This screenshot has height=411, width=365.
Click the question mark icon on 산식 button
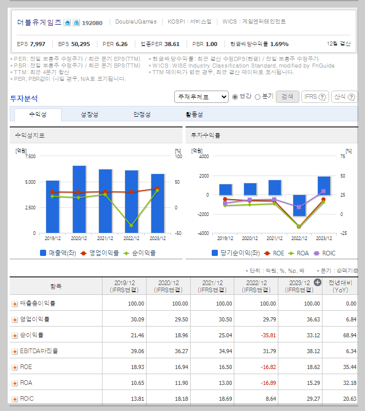point(351,97)
